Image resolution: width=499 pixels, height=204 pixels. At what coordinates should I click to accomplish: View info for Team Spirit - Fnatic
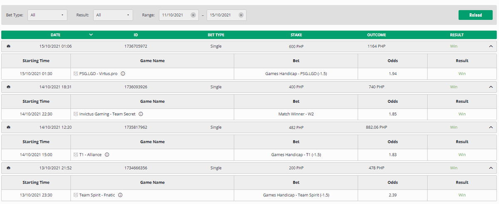click(120, 195)
